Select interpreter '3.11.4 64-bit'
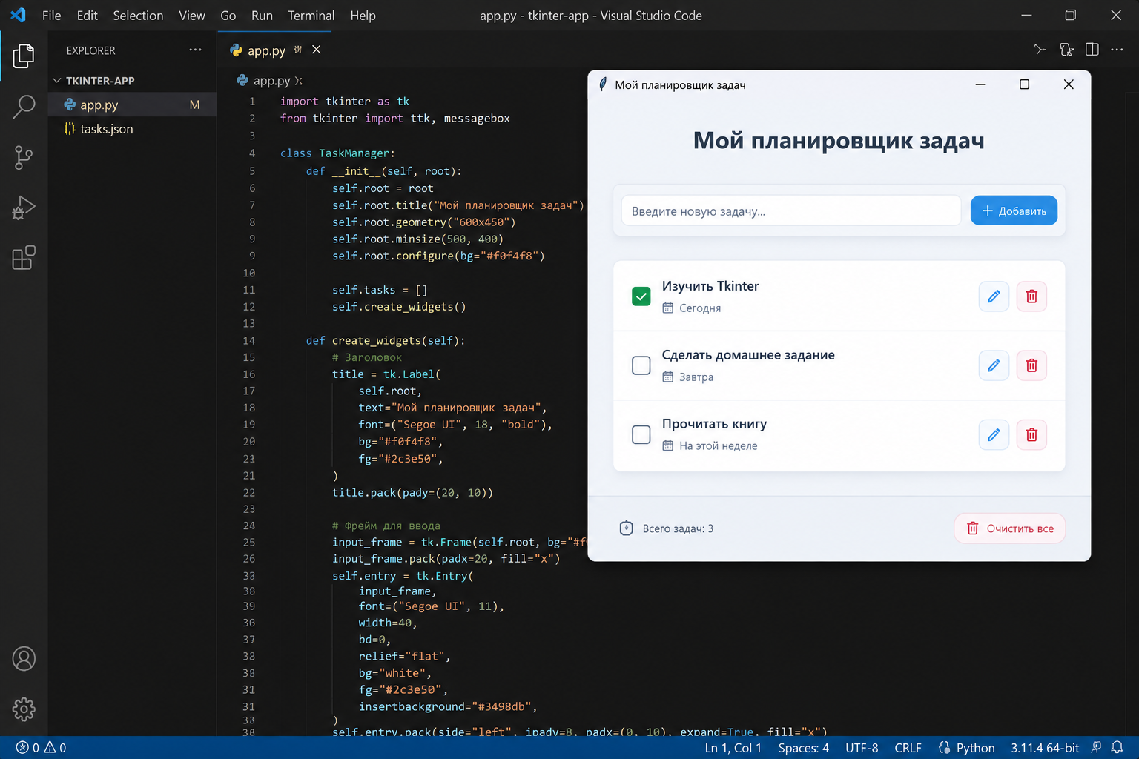1139x759 pixels. (x=1045, y=748)
